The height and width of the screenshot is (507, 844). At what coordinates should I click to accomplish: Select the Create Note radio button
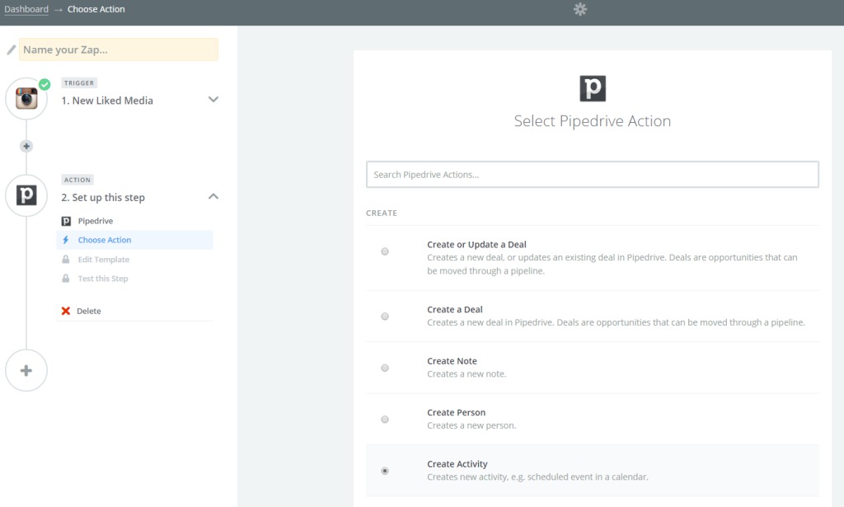[385, 369]
